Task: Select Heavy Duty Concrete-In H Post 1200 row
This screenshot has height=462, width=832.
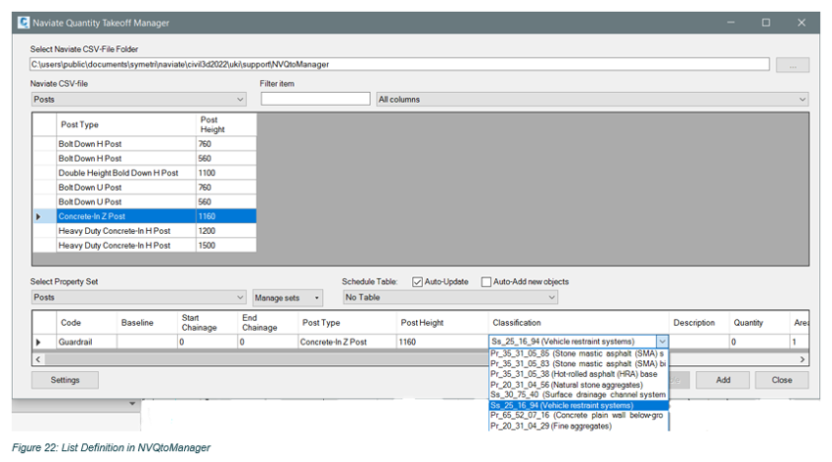Action: 144,231
